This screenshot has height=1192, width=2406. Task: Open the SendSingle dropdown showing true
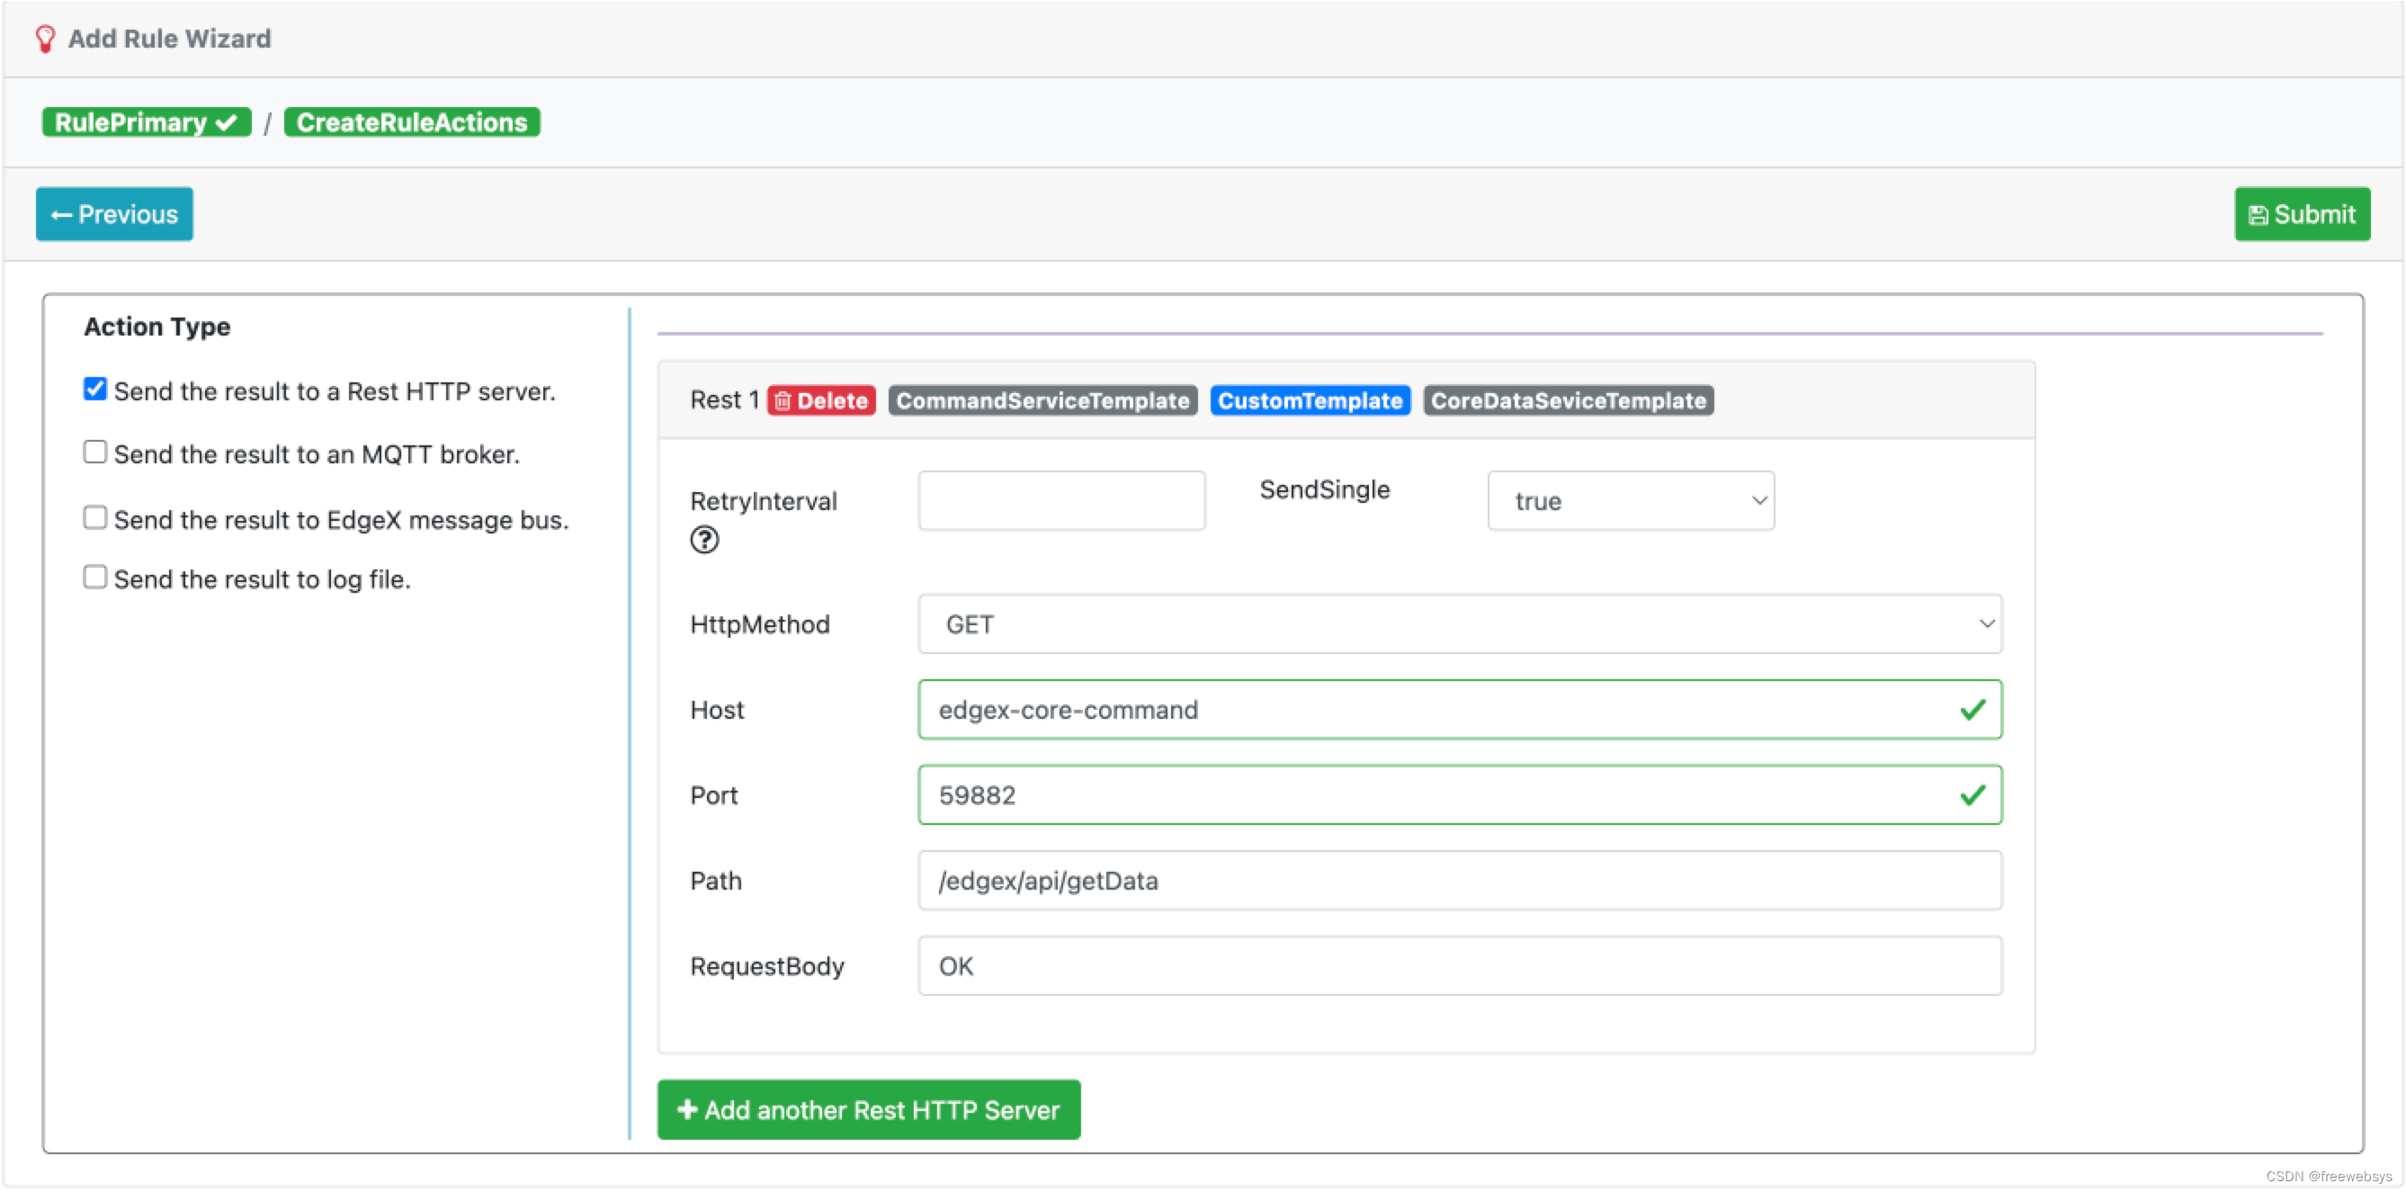pyautogui.click(x=1630, y=501)
